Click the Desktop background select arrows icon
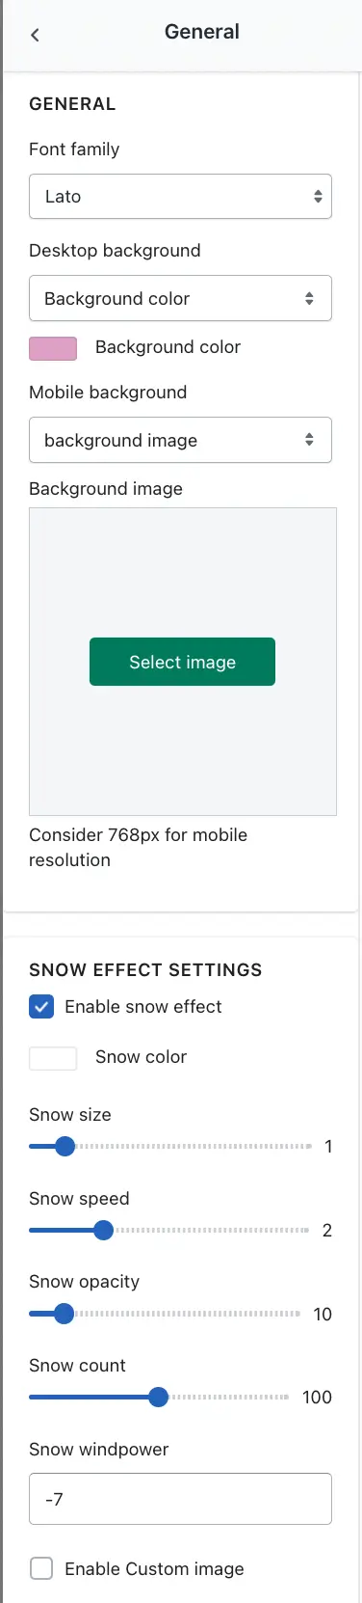Image resolution: width=362 pixels, height=1603 pixels. (309, 299)
